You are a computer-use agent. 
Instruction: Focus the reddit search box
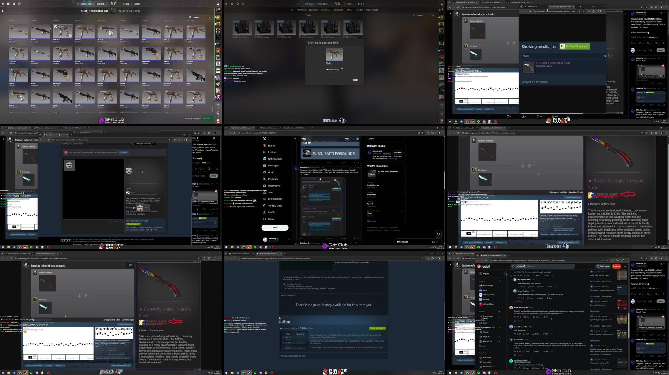coord(543,266)
